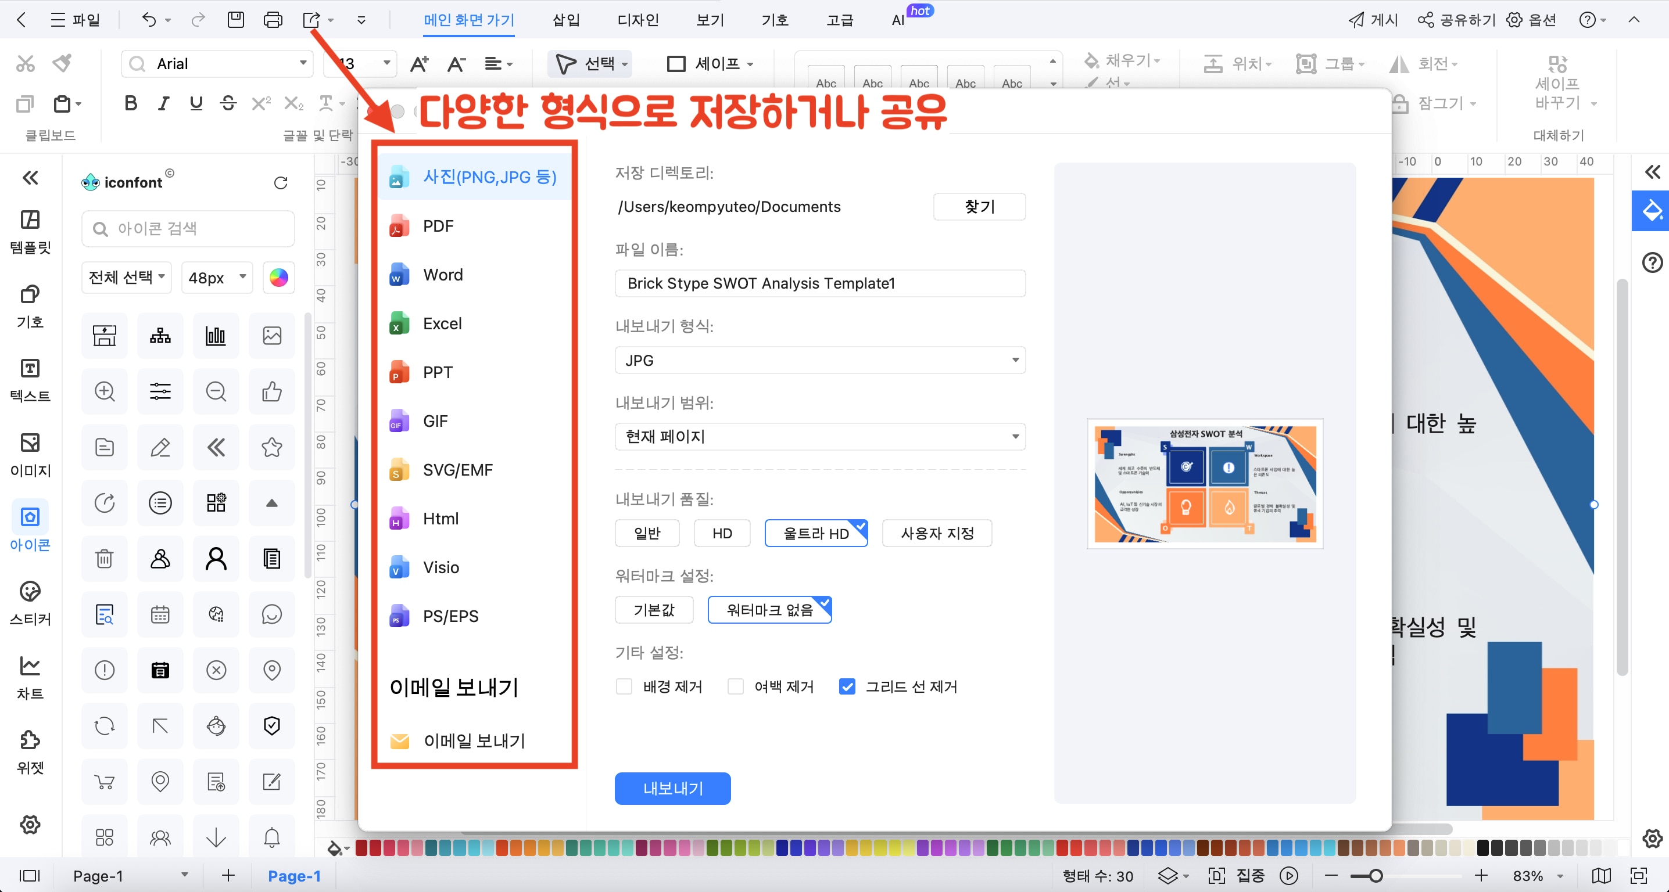Enable the 여백 제거 checkbox
Viewport: 1669px width, 892px height.
(x=735, y=686)
